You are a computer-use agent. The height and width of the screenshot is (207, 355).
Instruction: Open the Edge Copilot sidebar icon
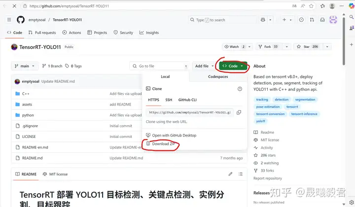[x=352, y=6]
